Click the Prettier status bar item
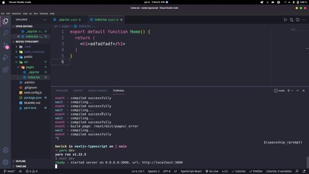 [x=256, y=171]
